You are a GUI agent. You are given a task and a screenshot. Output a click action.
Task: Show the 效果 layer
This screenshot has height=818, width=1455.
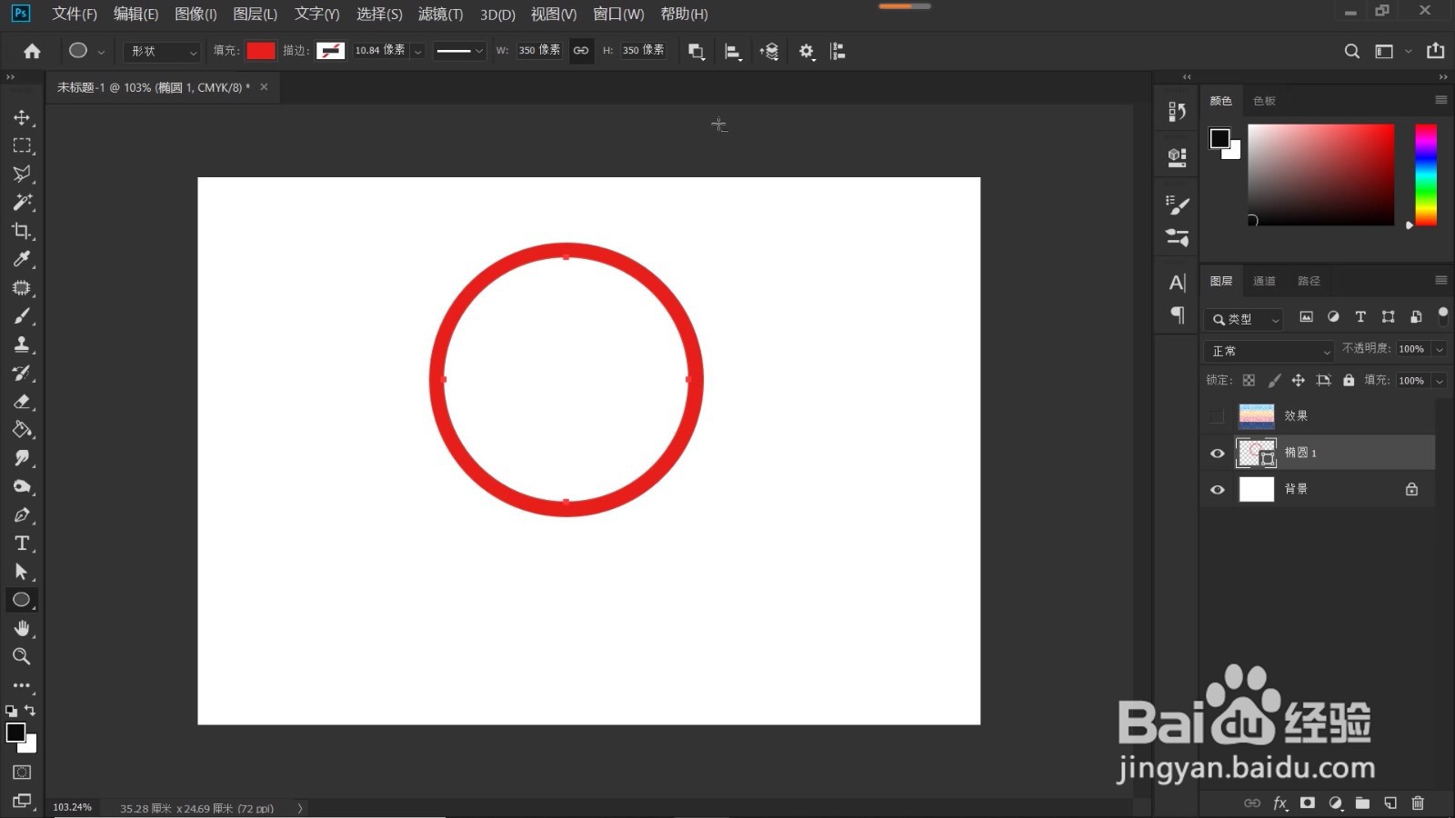click(1217, 416)
